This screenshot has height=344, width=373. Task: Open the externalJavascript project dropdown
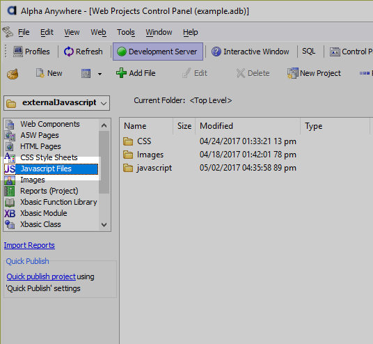pos(56,103)
